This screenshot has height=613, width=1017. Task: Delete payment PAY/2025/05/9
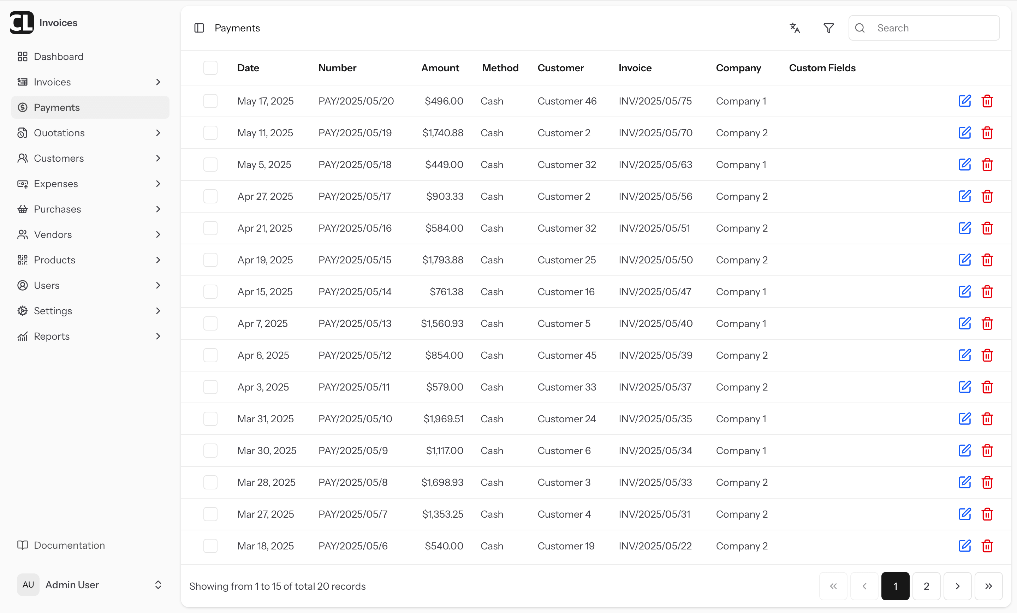click(x=987, y=450)
